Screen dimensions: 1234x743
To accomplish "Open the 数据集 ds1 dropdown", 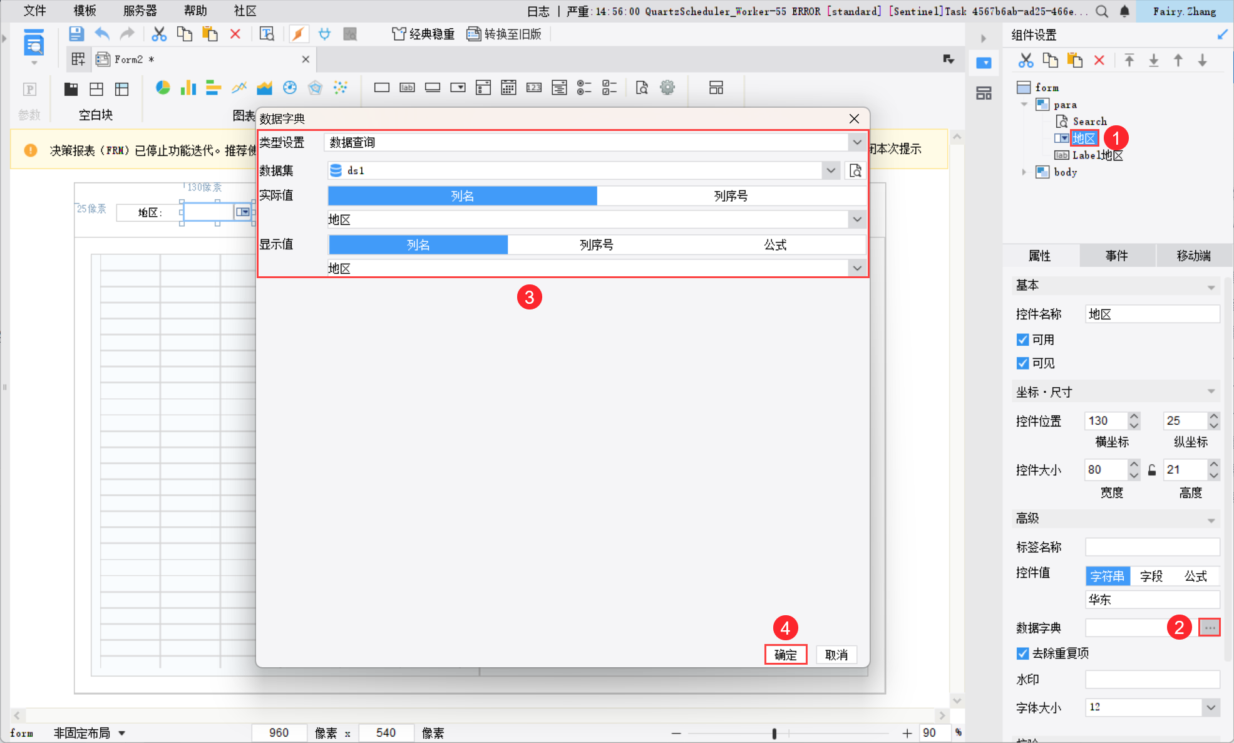I will (831, 170).
